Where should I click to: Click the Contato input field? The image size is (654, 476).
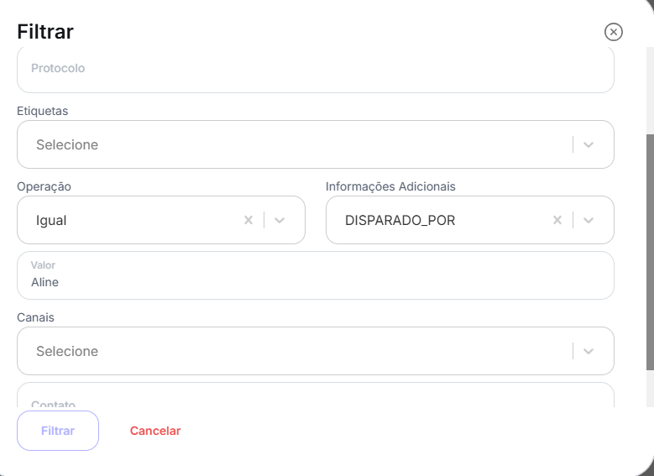[x=315, y=397]
